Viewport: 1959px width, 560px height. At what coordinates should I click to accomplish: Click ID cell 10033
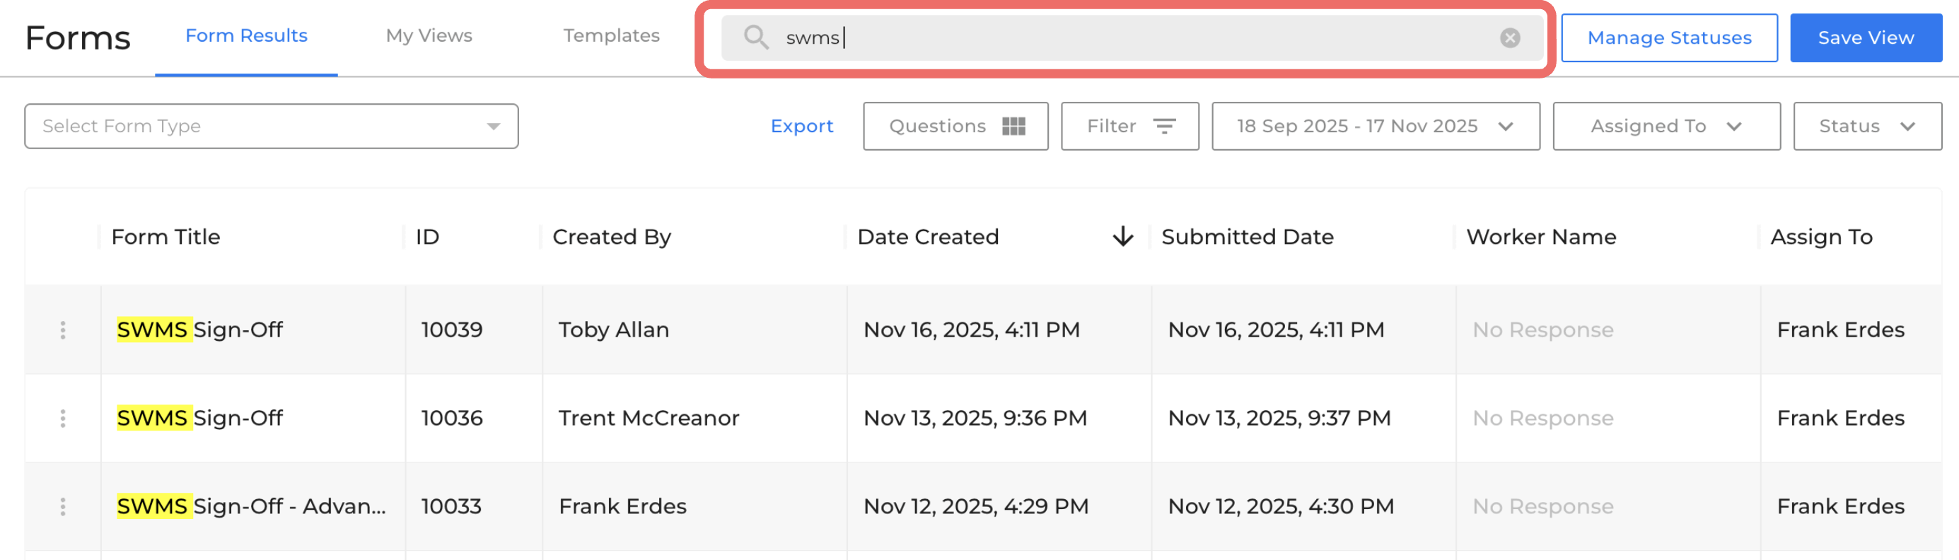click(452, 506)
